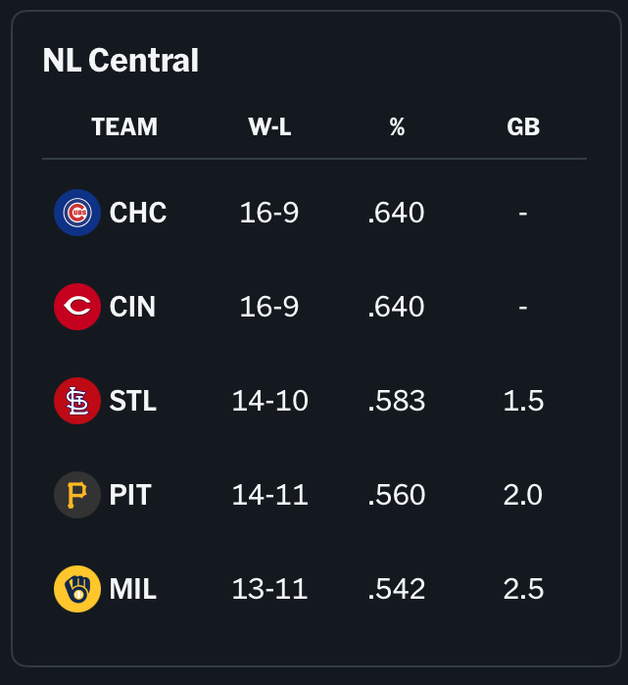
Task: Click the Pittsburgh Pirates team logo
Action: pos(77,495)
